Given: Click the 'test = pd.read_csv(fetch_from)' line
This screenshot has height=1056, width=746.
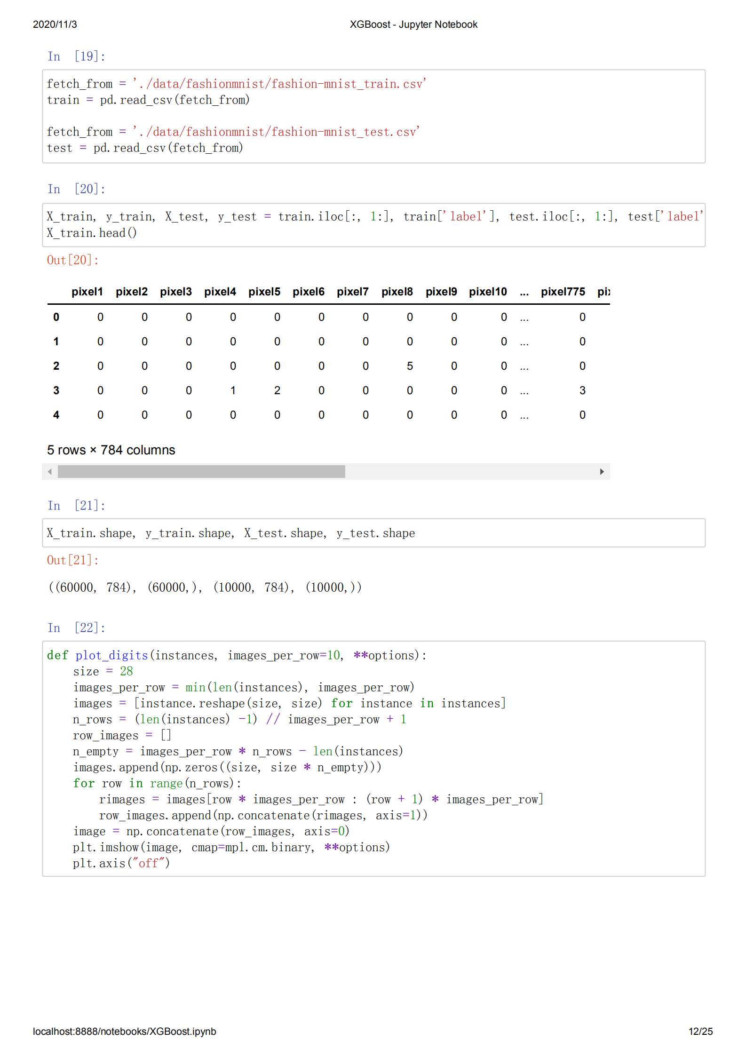Looking at the screenshot, I should point(145,148).
